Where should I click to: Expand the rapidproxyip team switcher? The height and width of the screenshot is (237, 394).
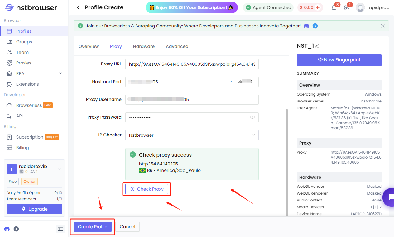[x=60, y=169]
